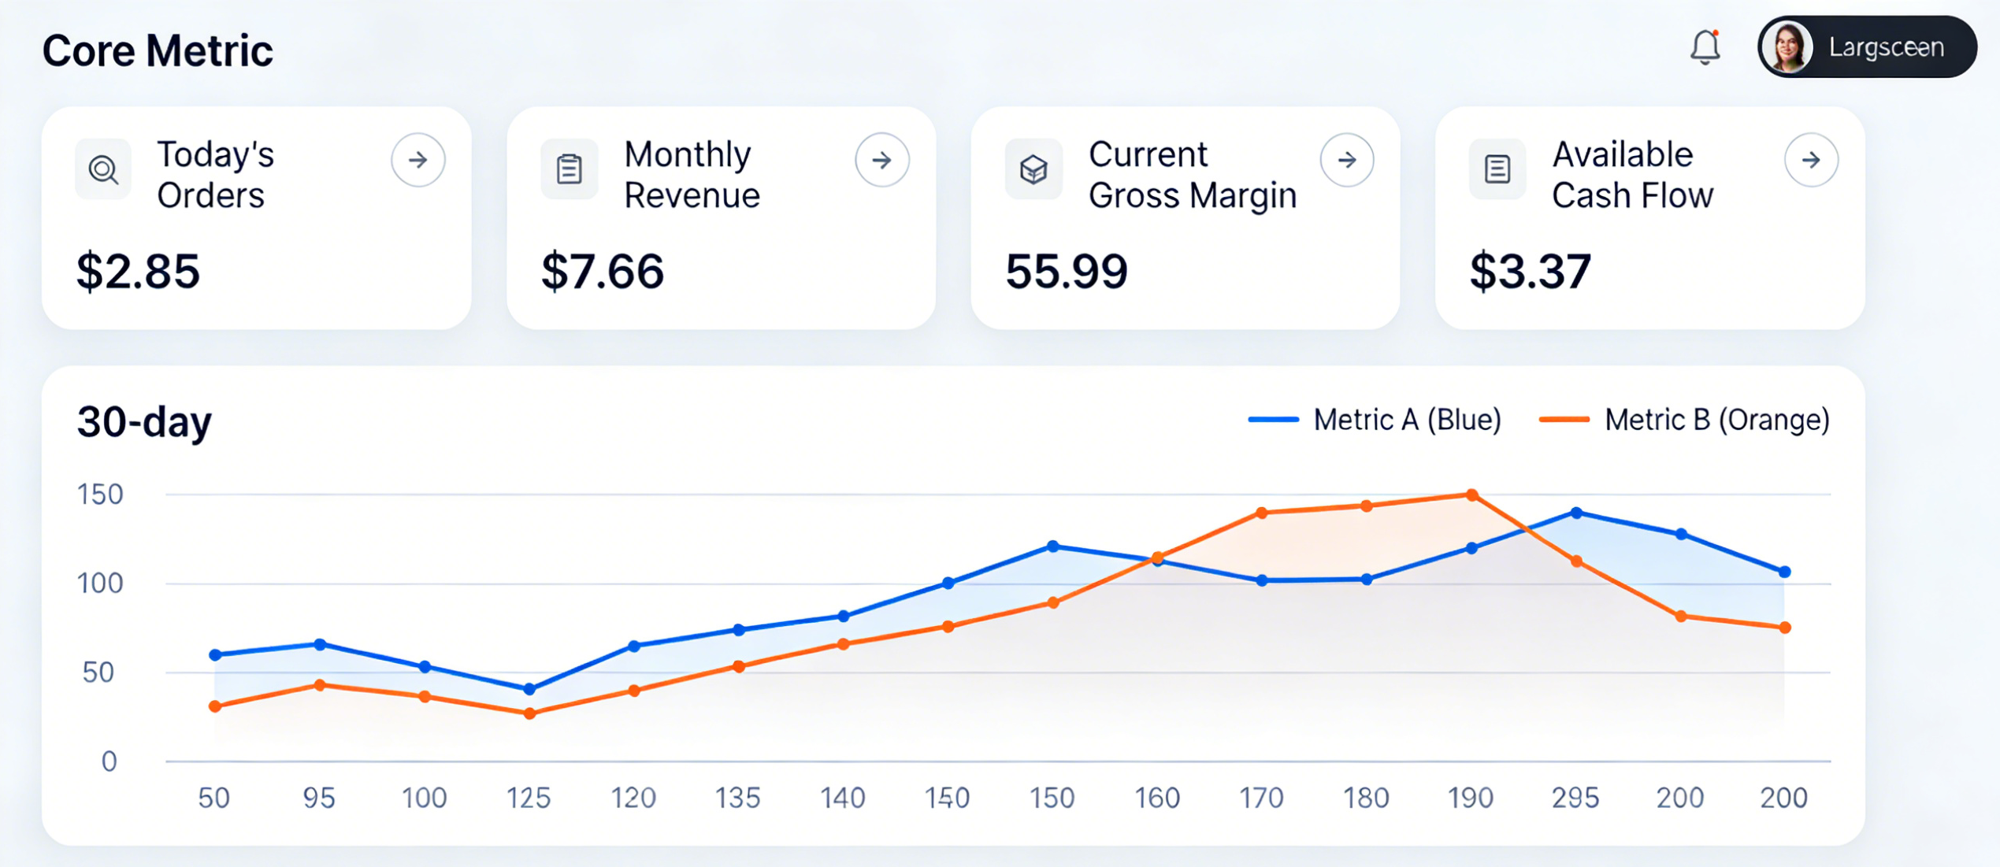
Task: Expand Current Gross Margin arrow button
Action: (x=1347, y=160)
